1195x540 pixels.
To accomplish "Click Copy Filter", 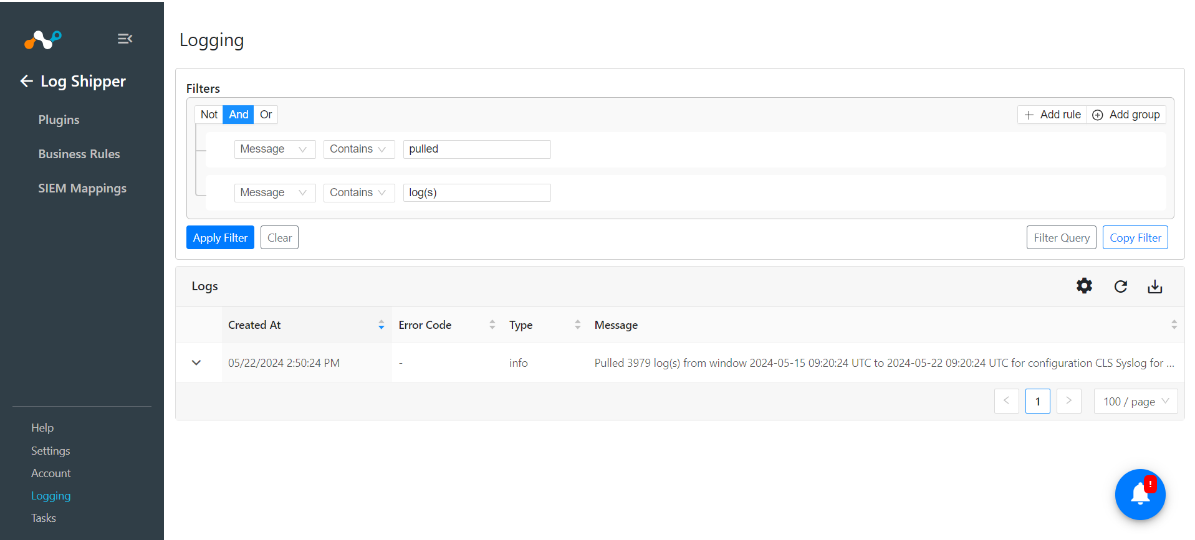I will pyautogui.click(x=1135, y=237).
